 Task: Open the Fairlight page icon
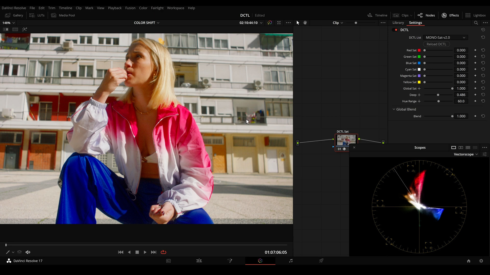[x=291, y=261]
